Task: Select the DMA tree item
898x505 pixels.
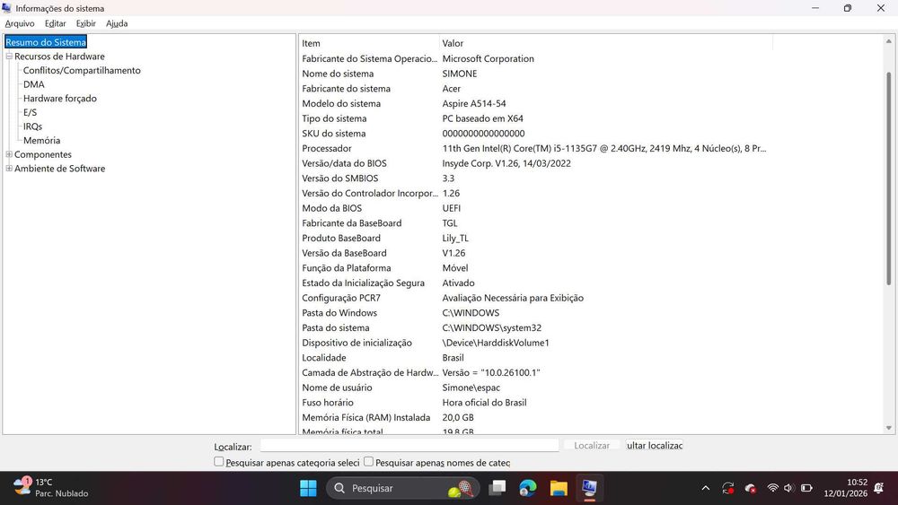Action: pos(34,84)
